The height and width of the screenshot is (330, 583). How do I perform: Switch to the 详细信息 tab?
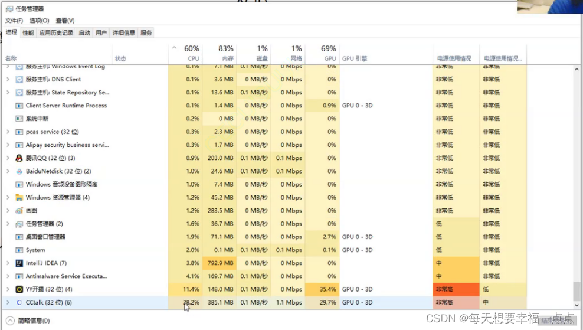click(x=124, y=32)
